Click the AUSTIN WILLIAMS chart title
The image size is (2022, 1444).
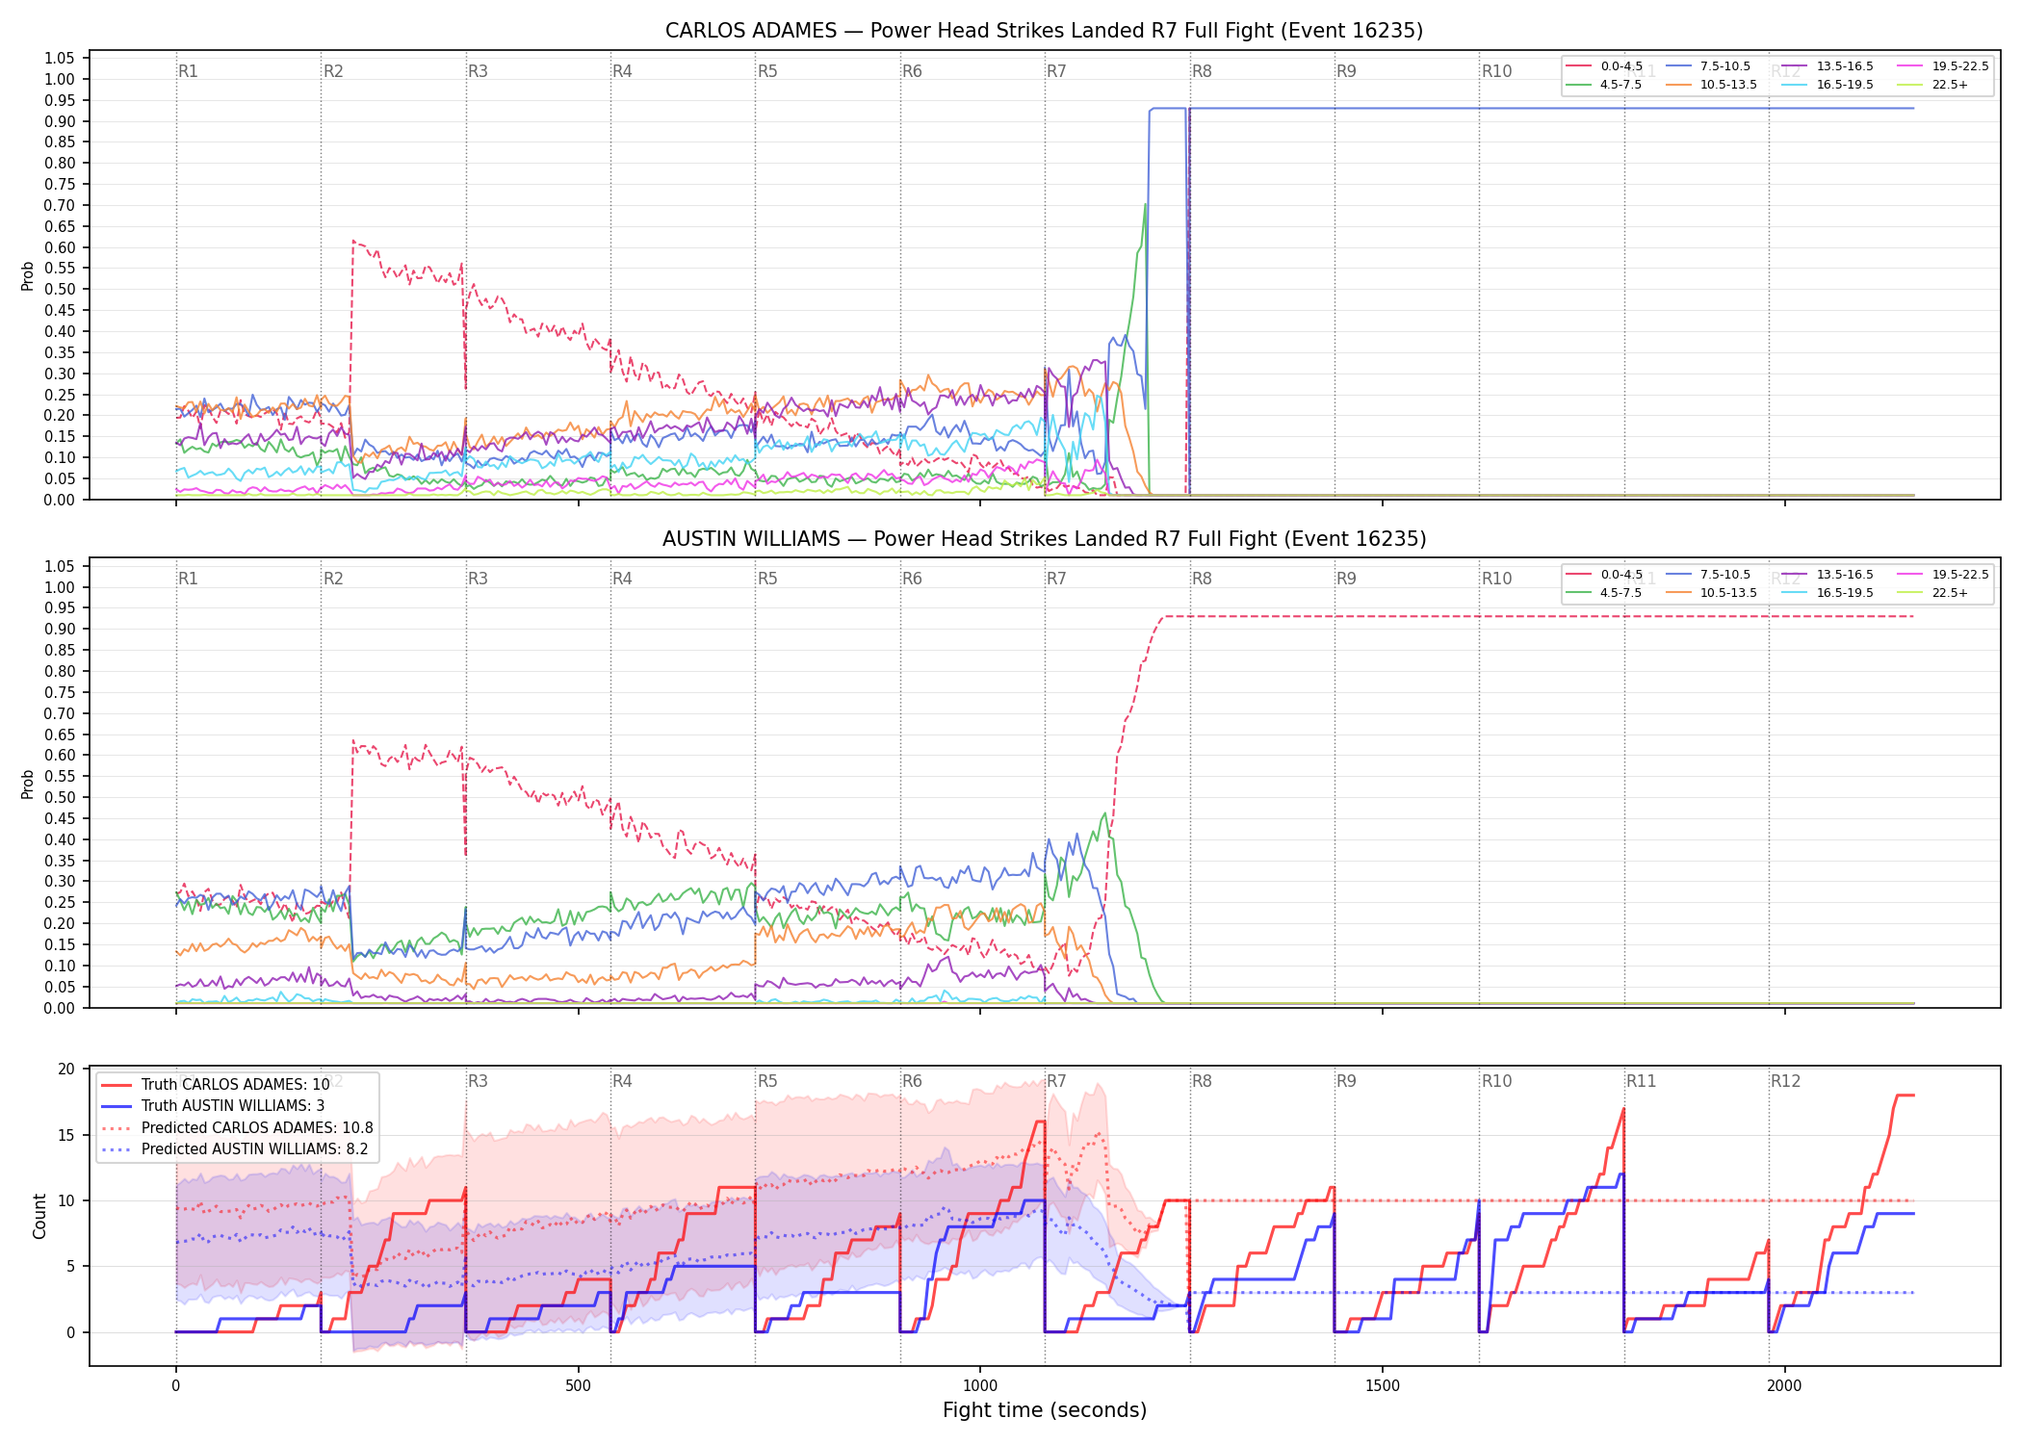tap(1044, 539)
